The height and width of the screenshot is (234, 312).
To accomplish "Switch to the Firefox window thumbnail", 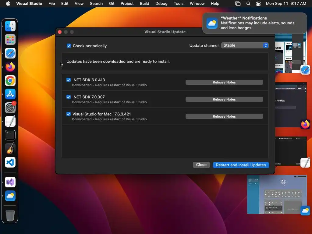I will 291,105.
